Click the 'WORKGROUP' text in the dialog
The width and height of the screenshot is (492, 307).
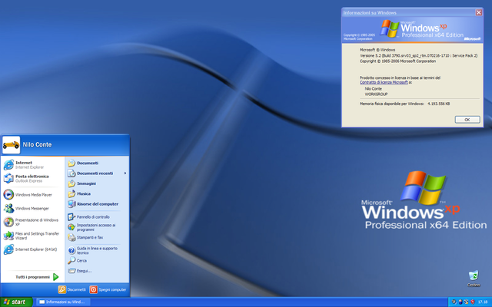[x=376, y=94]
